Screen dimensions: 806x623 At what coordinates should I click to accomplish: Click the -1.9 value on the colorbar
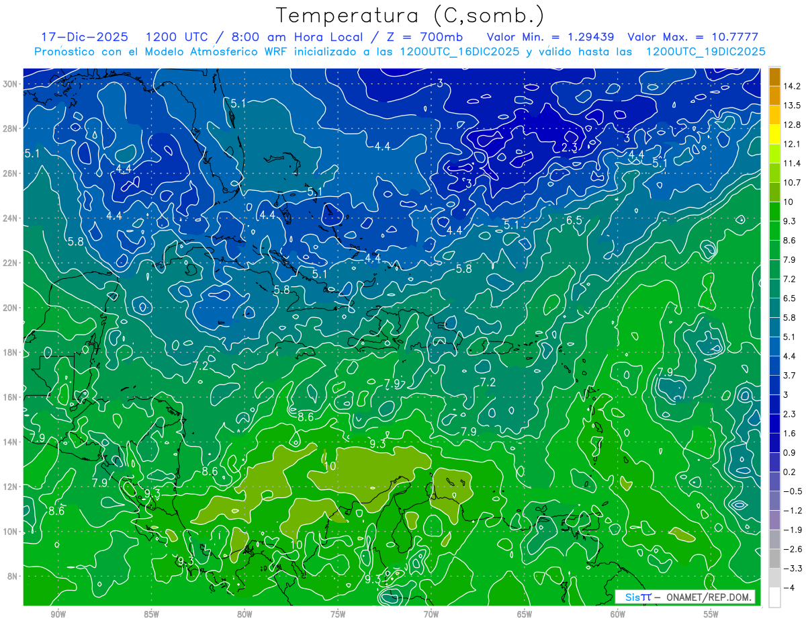coord(792,530)
